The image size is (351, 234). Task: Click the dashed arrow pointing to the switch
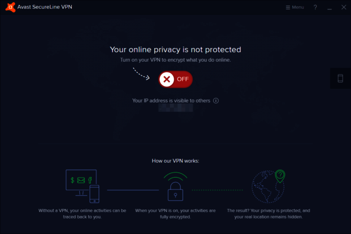(141, 74)
